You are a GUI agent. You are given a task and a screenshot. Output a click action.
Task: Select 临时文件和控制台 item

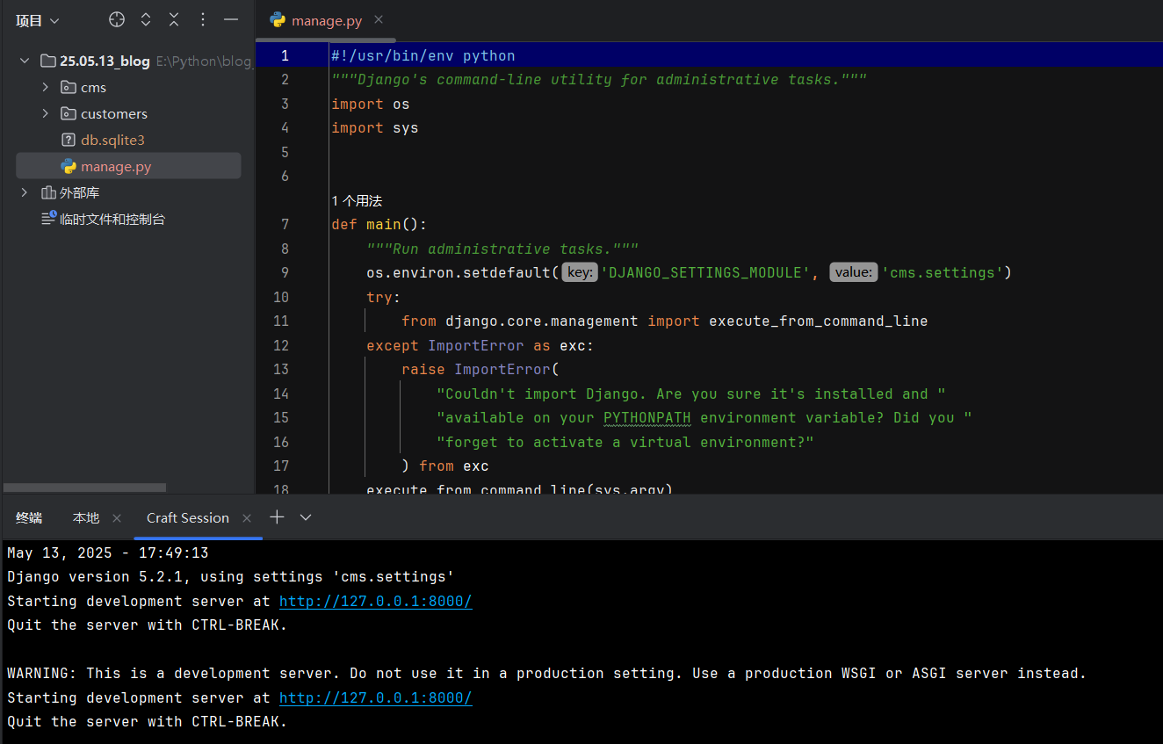[x=112, y=220]
